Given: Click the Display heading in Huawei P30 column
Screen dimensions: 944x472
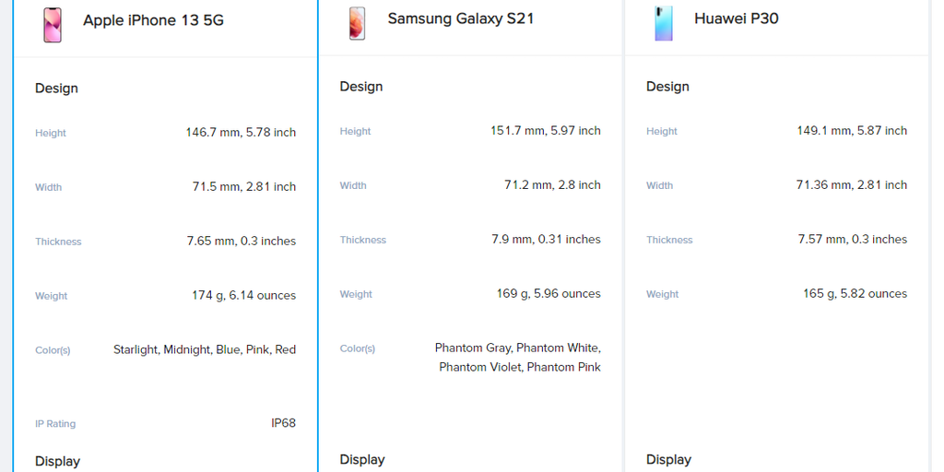Looking at the screenshot, I should point(668,459).
